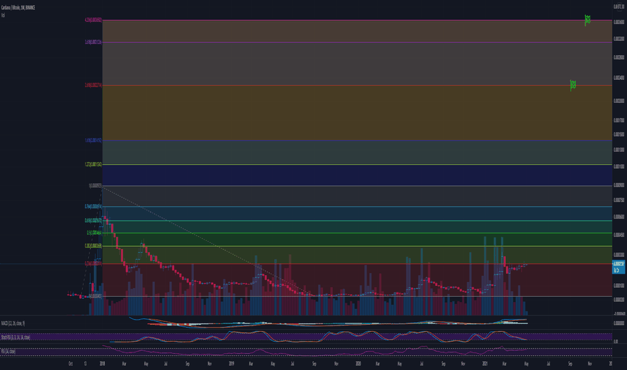Click the 2021 label on time axis
Viewport: 627px width, 370px height.
tap(484, 363)
